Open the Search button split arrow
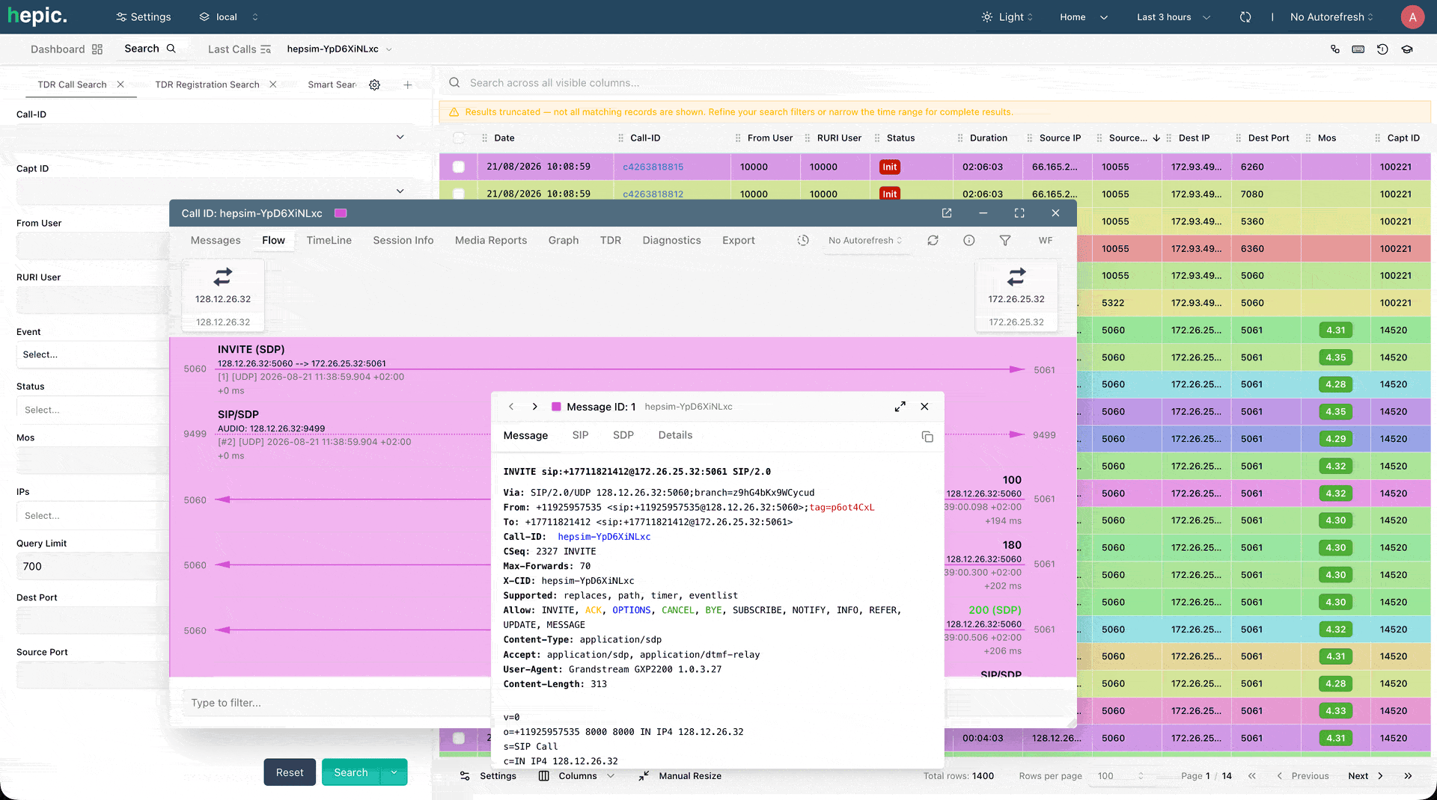 coord(394,772)
